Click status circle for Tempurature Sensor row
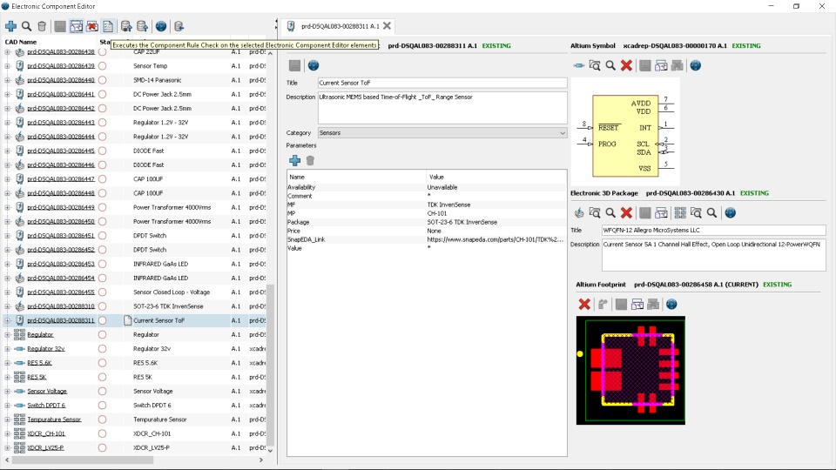 click(103, 420)
